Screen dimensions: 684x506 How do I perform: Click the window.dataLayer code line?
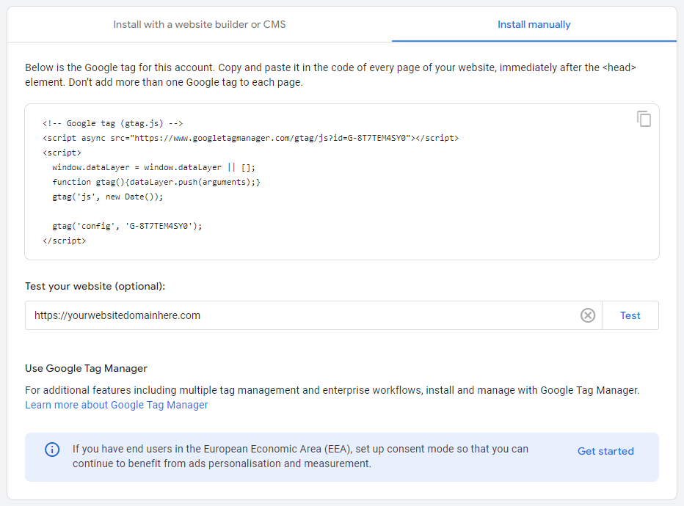[x=153, y=167]
